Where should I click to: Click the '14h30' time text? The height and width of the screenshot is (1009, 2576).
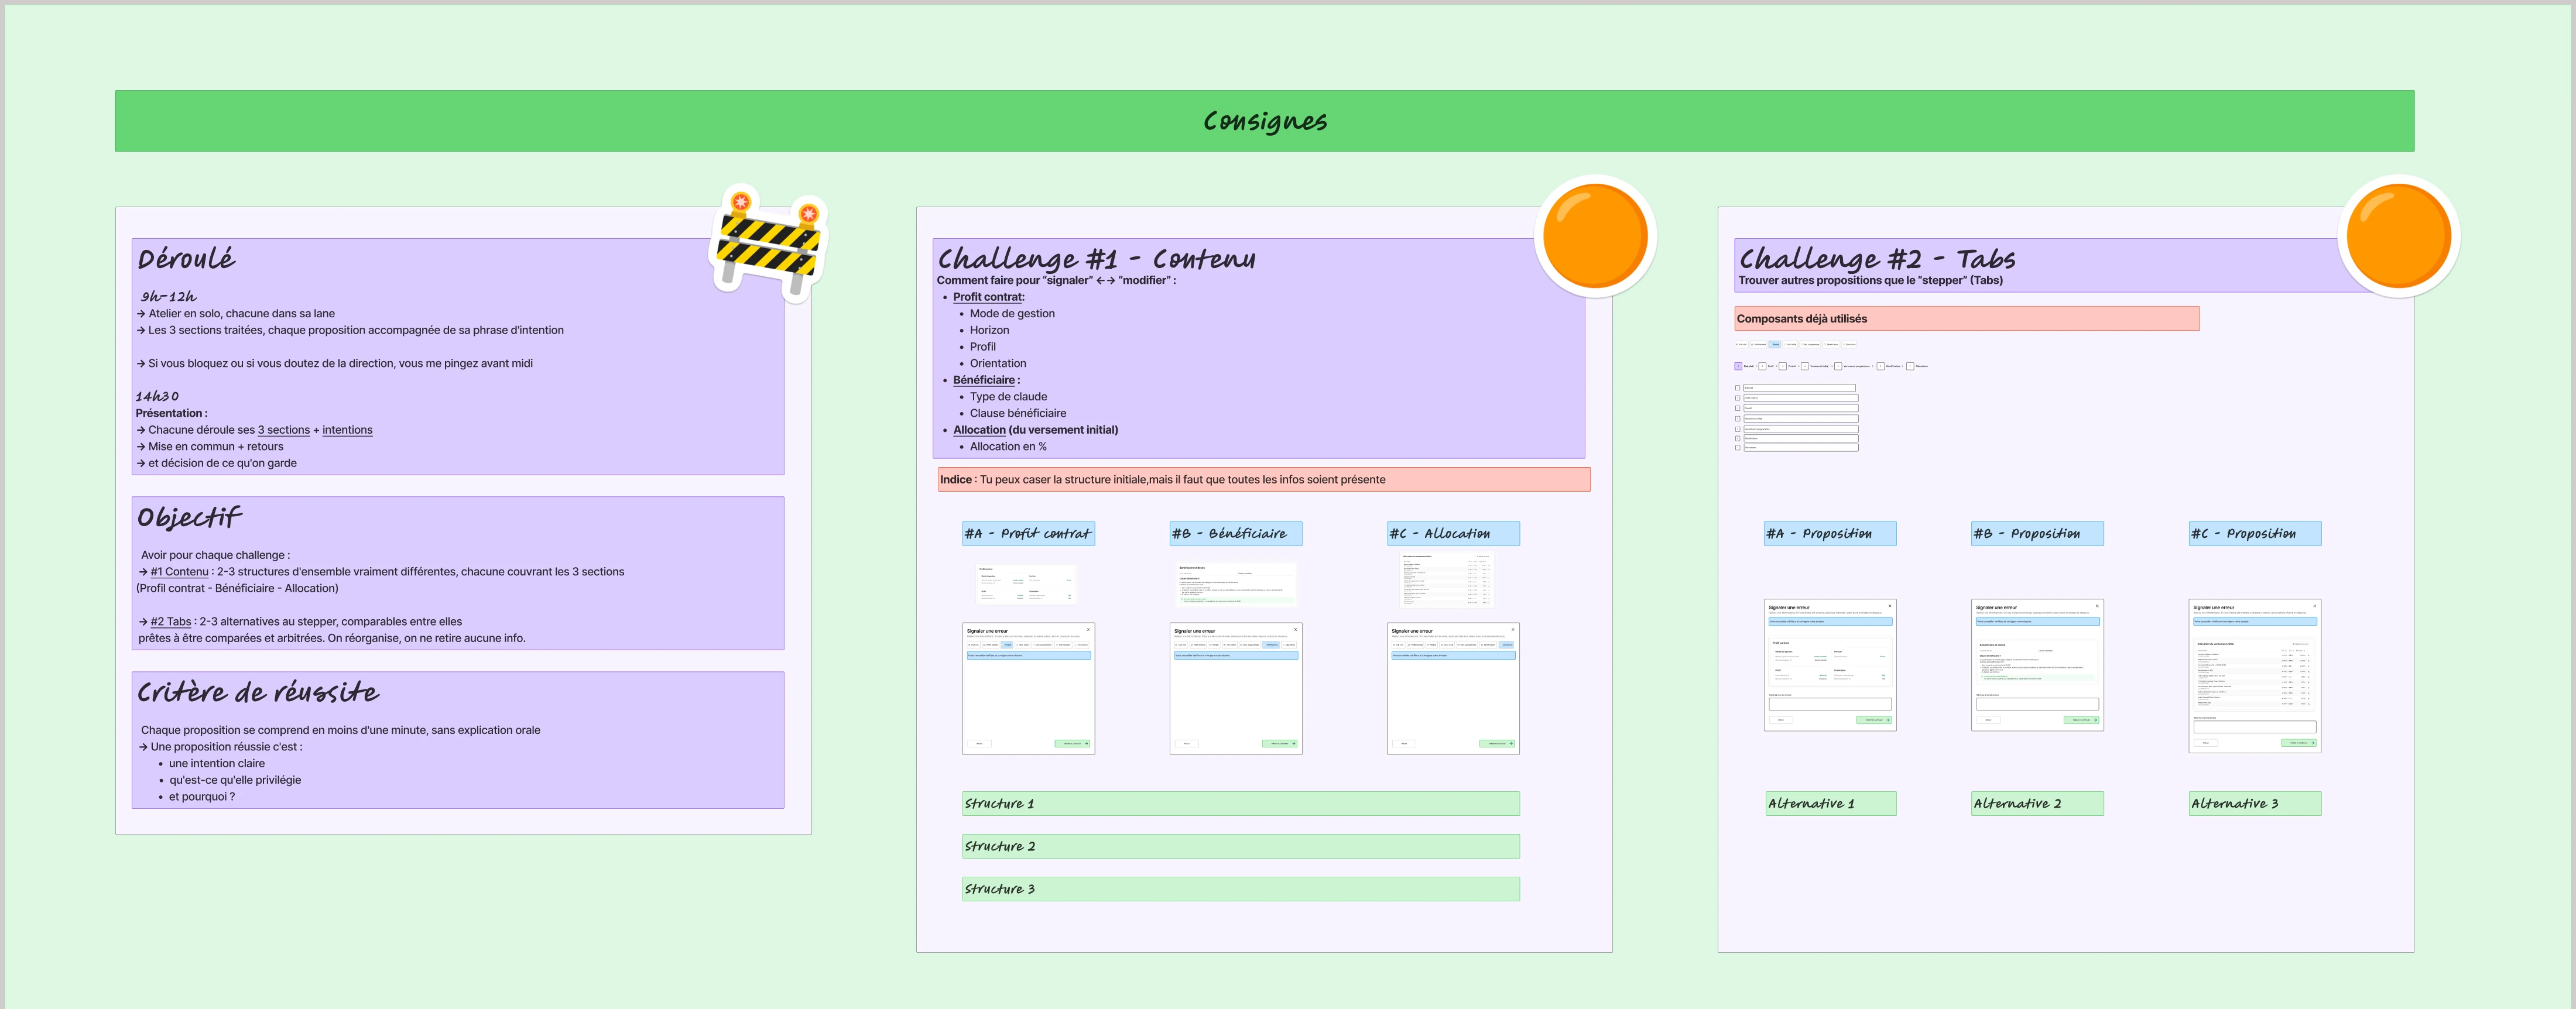157,397
